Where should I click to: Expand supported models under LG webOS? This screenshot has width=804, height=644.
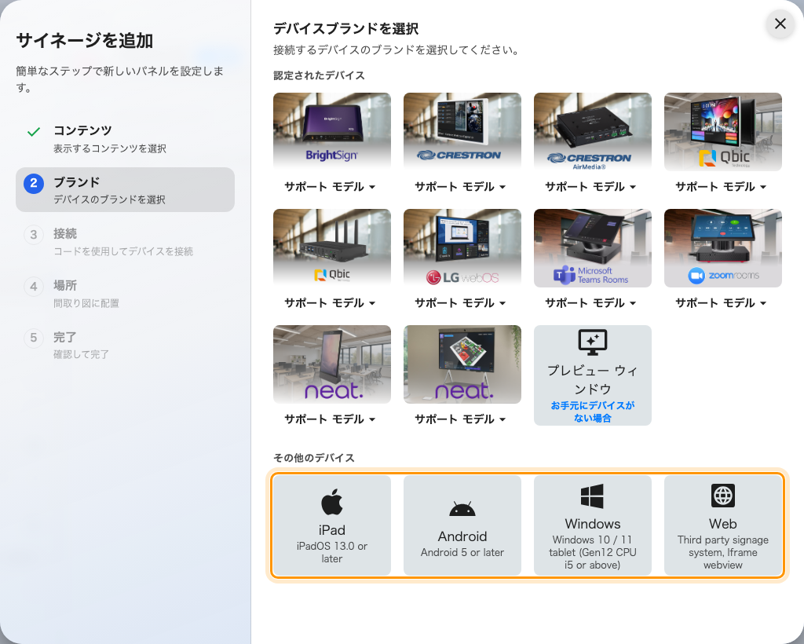click(460, 303)
